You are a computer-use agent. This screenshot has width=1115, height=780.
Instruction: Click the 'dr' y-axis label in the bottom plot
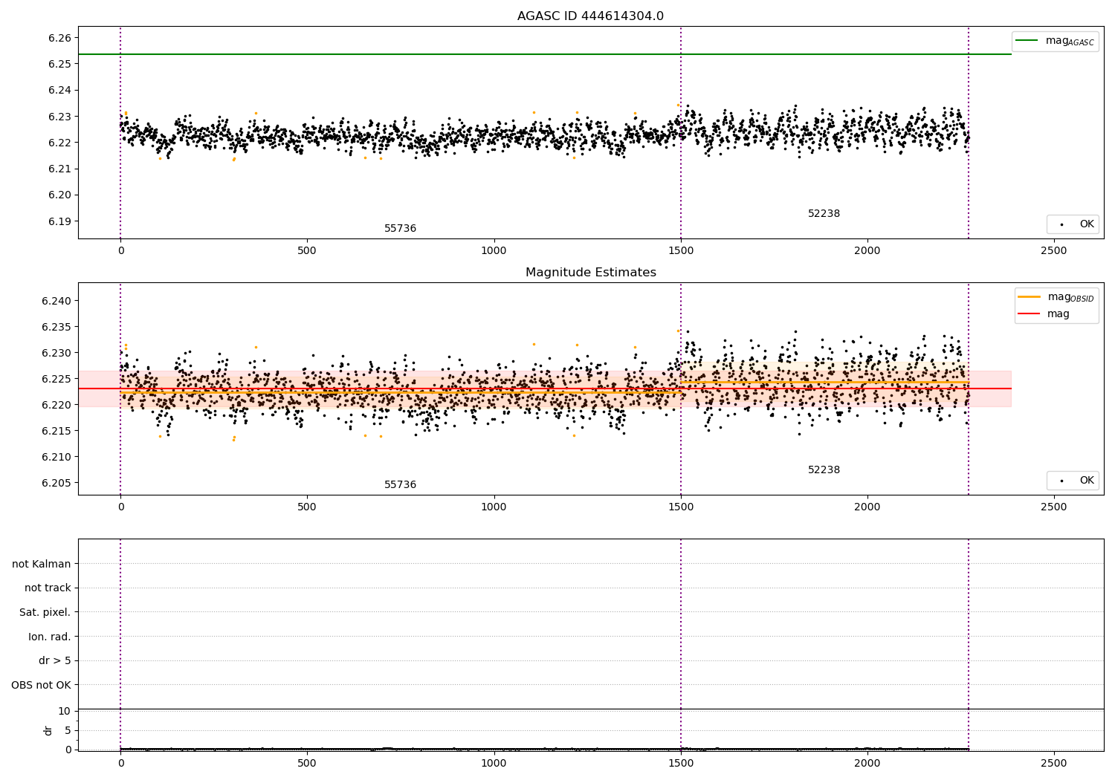(x=48, y=730)
